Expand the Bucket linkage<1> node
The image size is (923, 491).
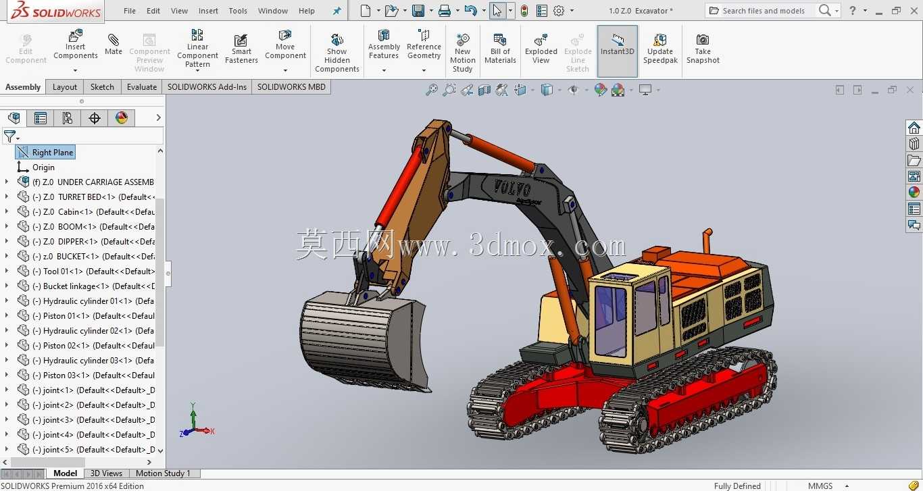[x=7, y=286]
